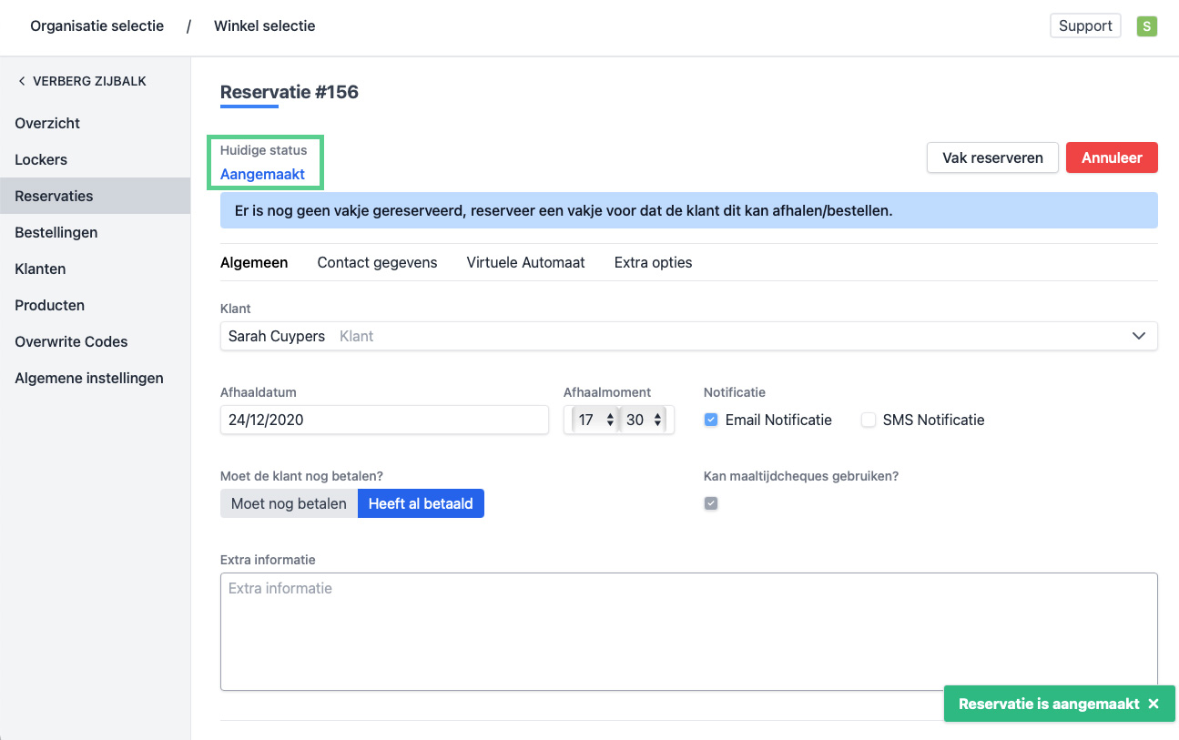Screen dimensions: 1179x740
Task: Select 'Moet nog betalen' payment option
Action: tap(289, 503)
